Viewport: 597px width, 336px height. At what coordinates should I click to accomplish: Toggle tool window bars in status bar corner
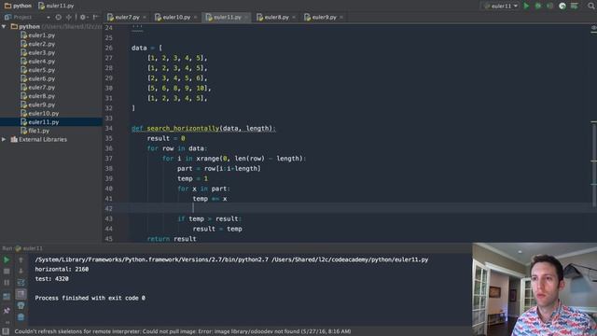6,332
